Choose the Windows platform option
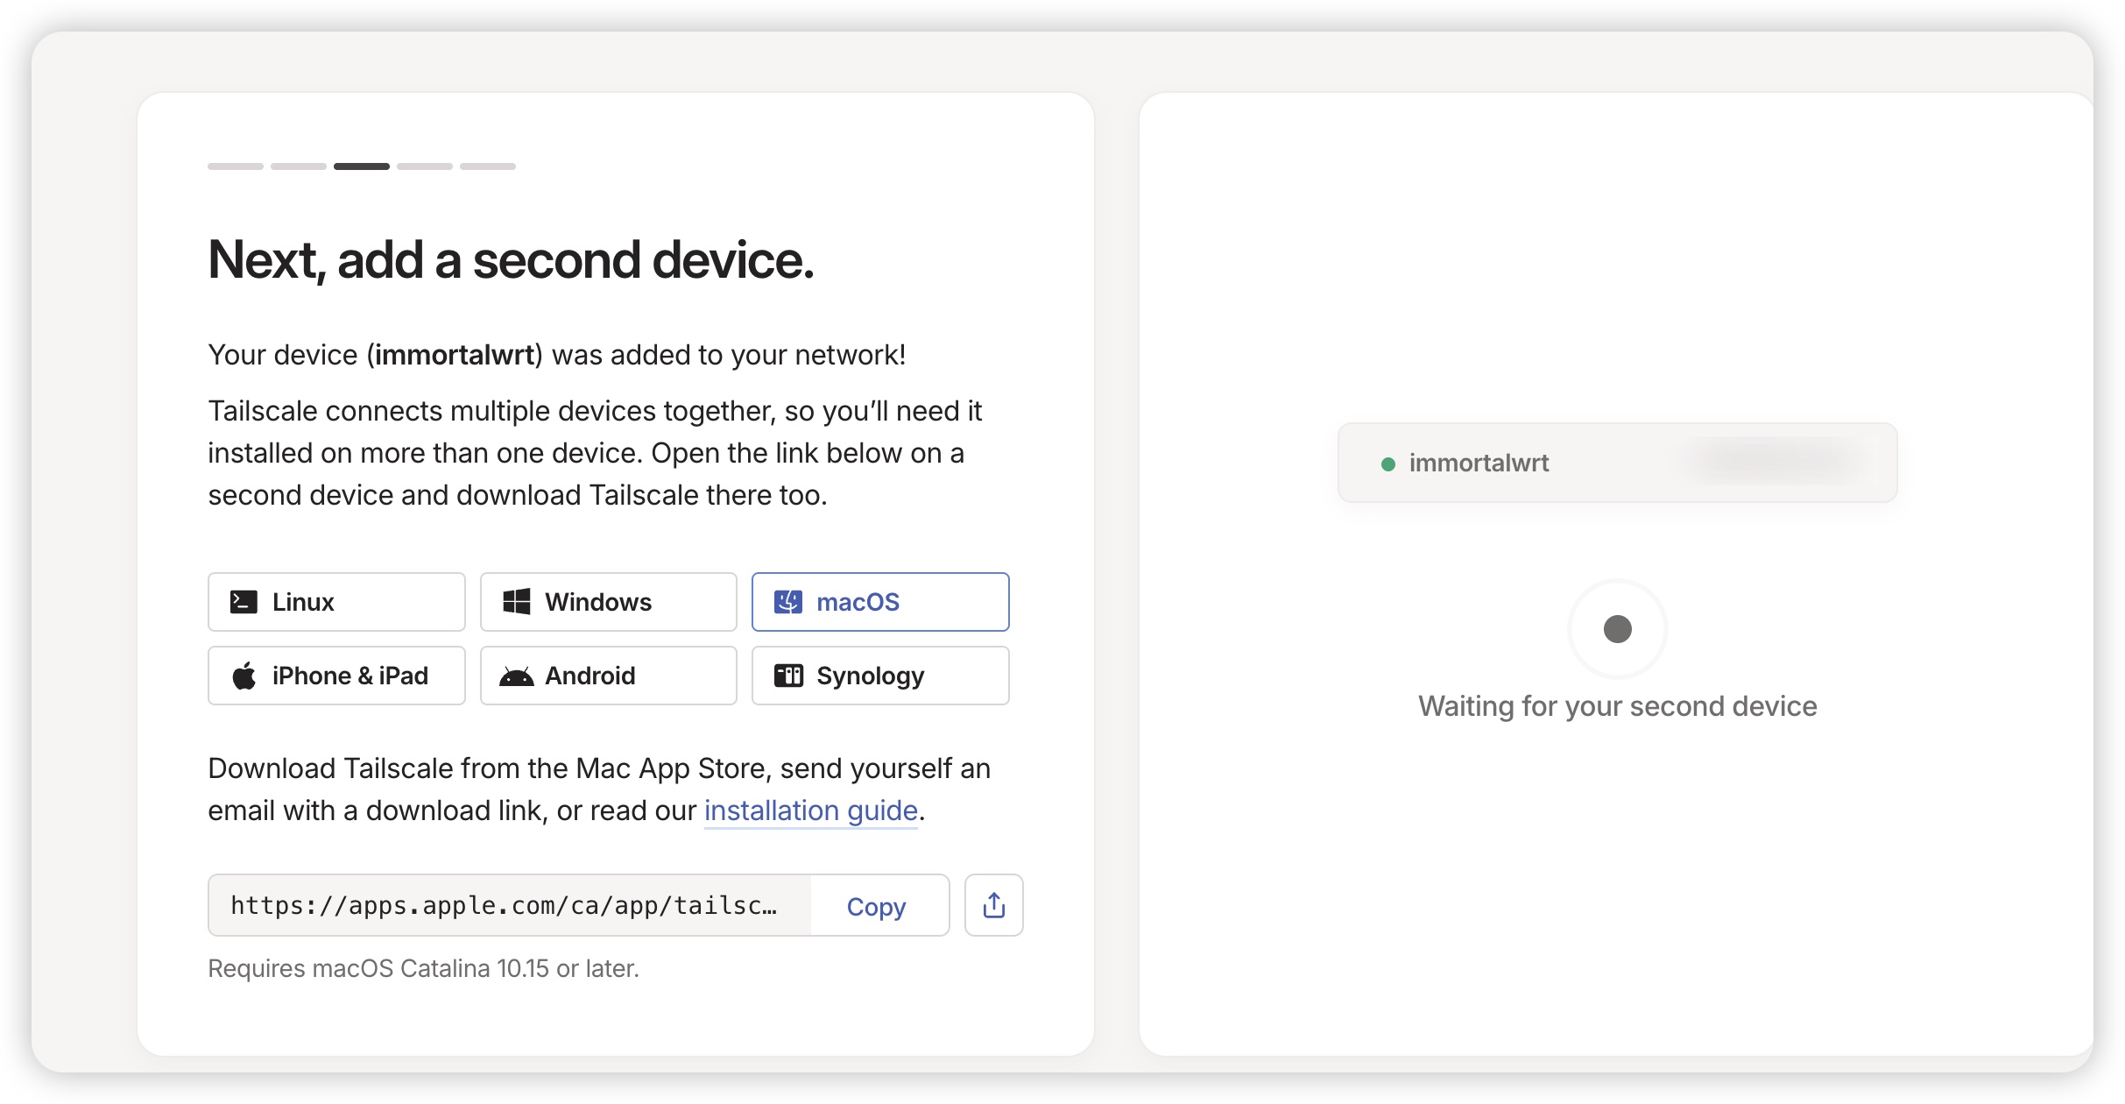 point(608,602)
